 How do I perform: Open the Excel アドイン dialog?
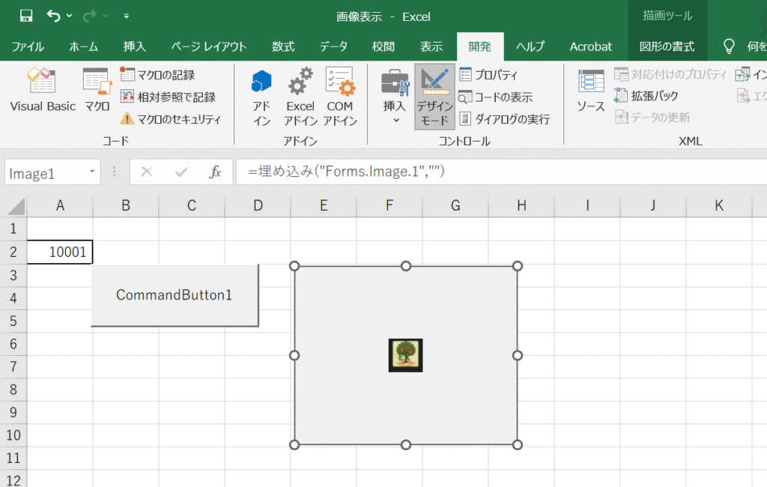click(x=300, y=97)
